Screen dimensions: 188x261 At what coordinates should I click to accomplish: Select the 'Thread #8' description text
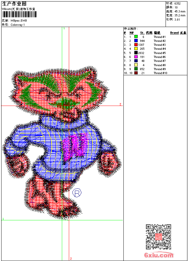point(159,65)
